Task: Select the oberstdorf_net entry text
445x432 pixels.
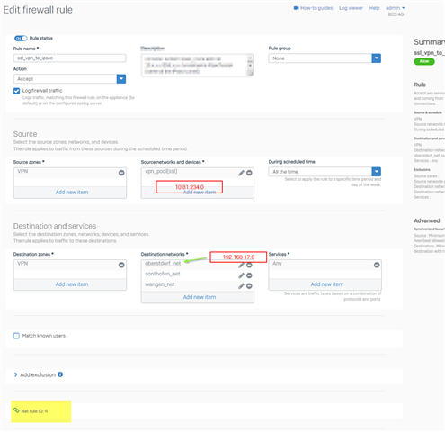Action: 163,264
